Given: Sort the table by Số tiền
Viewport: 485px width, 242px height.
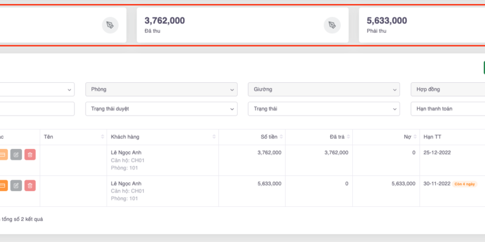Looking at the screenshot, I should coord(280,137).
